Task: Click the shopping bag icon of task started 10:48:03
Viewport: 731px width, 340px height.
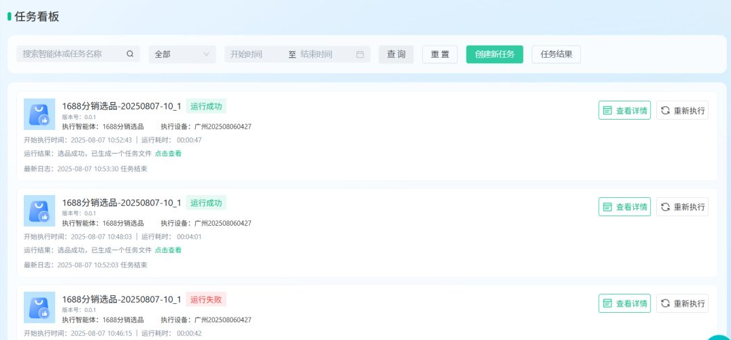Action: pyautogui.click(x=39, y=211)
